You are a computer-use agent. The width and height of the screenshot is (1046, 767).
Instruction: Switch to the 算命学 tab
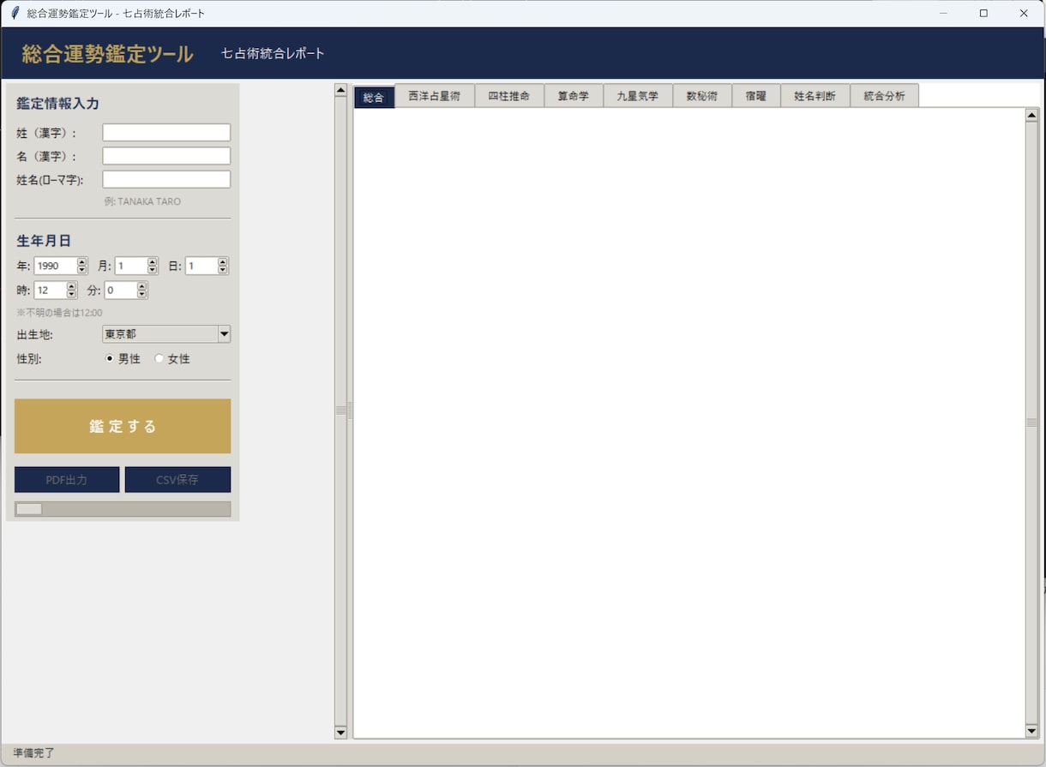pos(574,96)
